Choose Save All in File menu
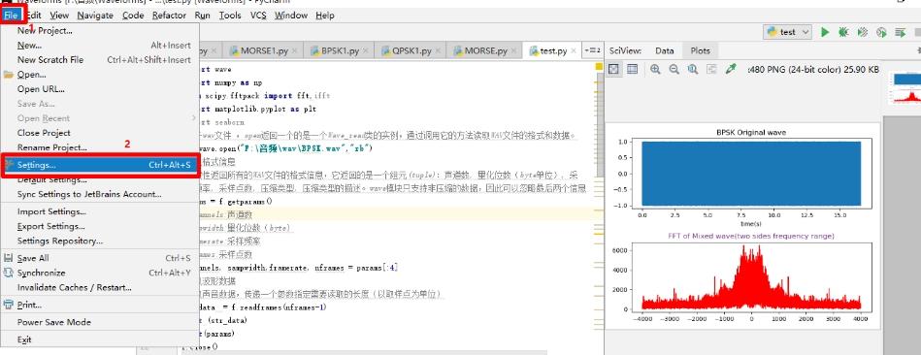 tap(99, 258)
